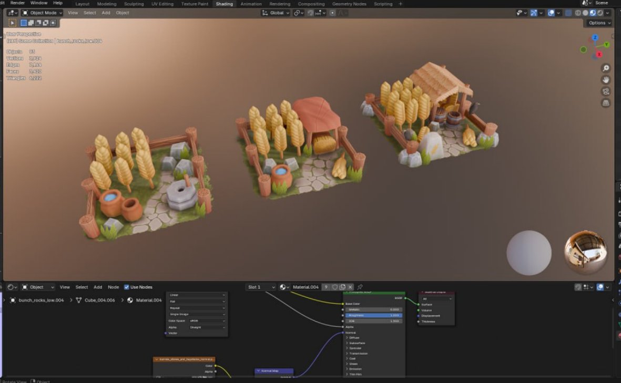The height and width of the screenshot is (383, 621).
Task: Toggle proportional editing icon
Action: click(x=333, y=13)
